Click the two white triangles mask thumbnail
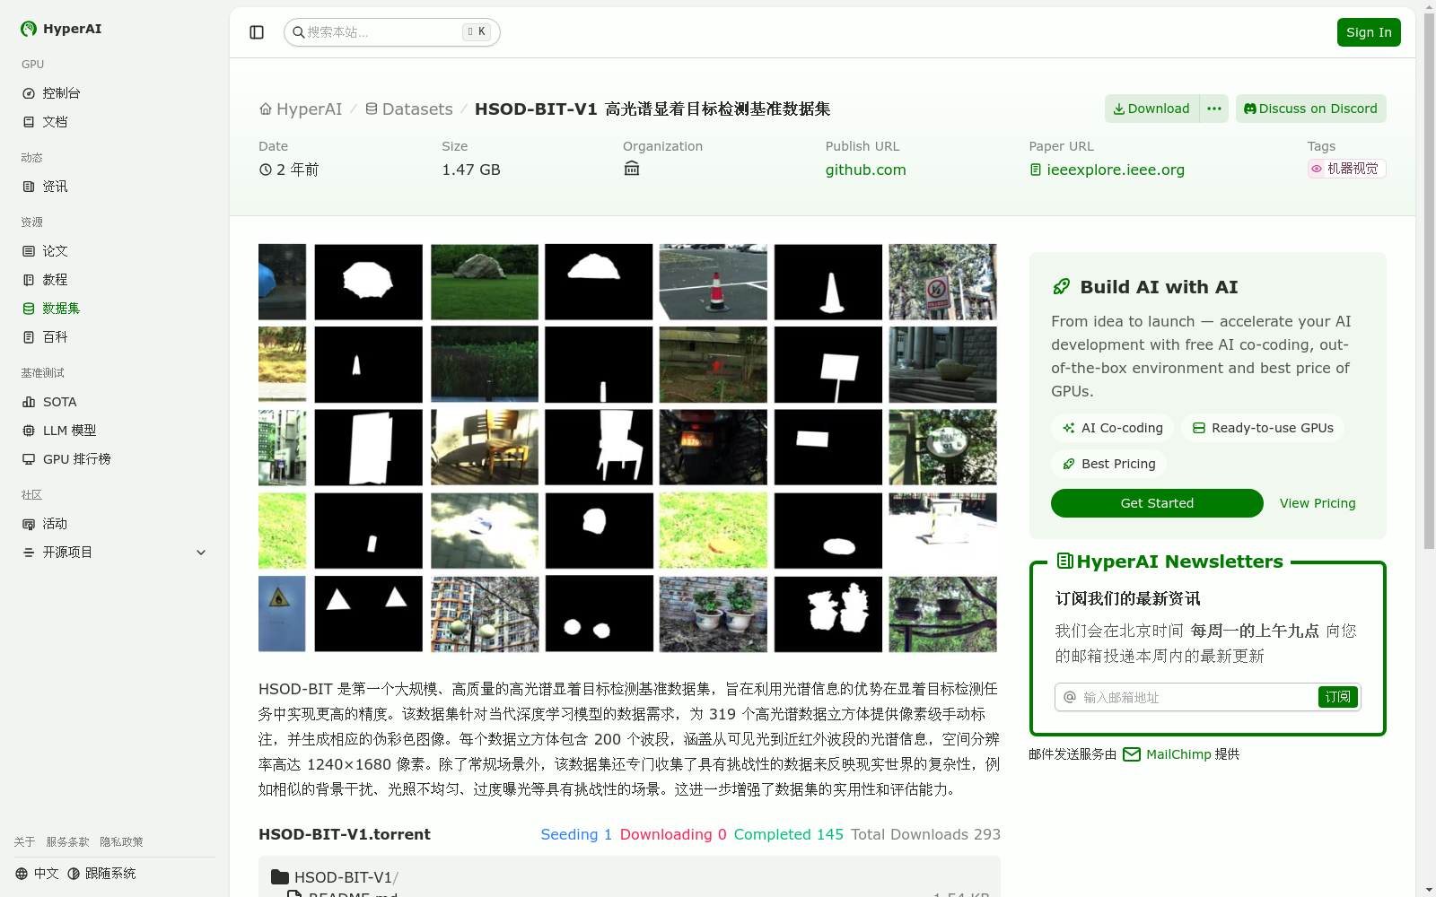1436x897 pixels. [369, 614]
